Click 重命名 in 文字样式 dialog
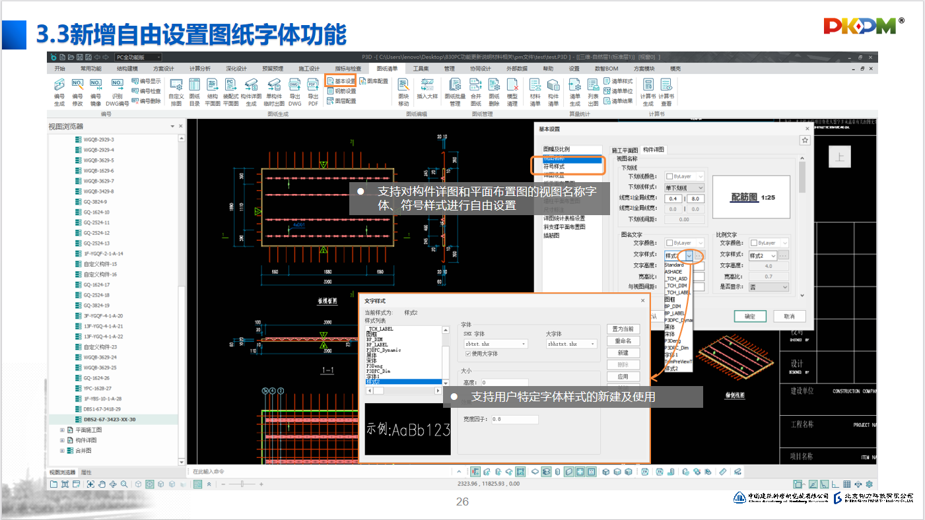Viewport: 925px width, 520px height. coord(624,341)
